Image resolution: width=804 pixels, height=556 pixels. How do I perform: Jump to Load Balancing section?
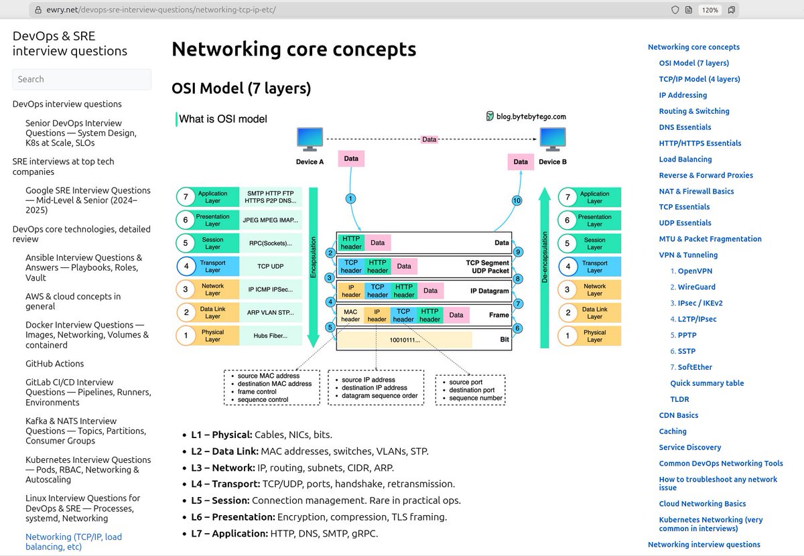point(685,159)
